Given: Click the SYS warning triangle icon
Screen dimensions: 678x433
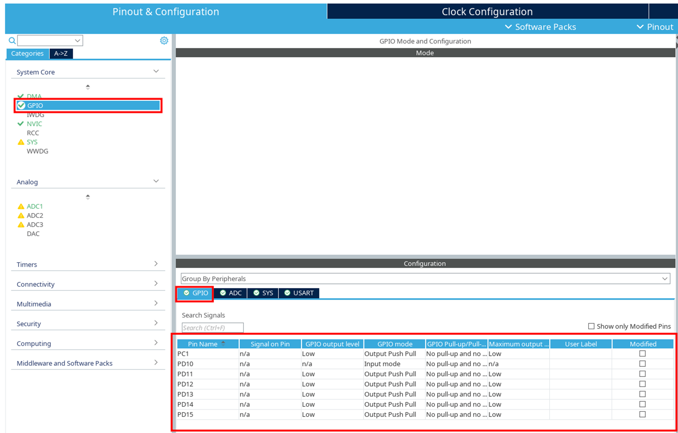Looking at the screenshot, I should [21, 142].
